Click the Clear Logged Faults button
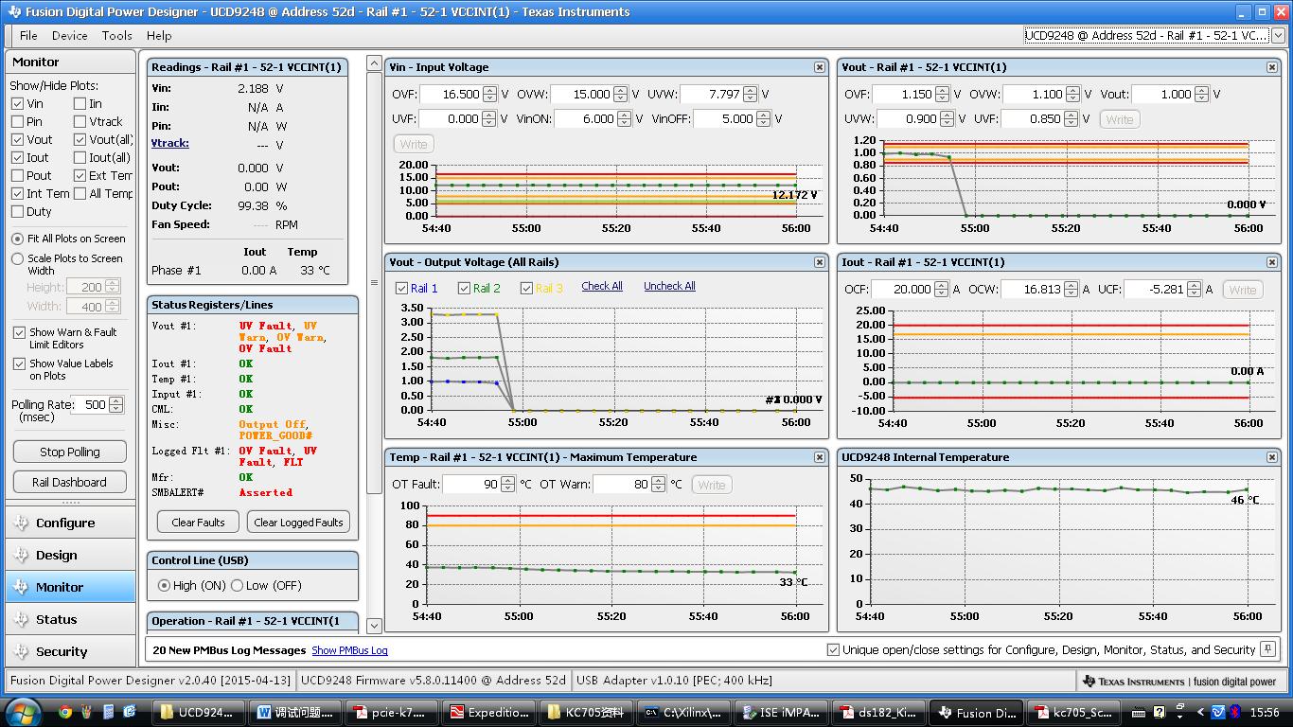This screenshot has width=1293, height=727. [x=298, y=522]
